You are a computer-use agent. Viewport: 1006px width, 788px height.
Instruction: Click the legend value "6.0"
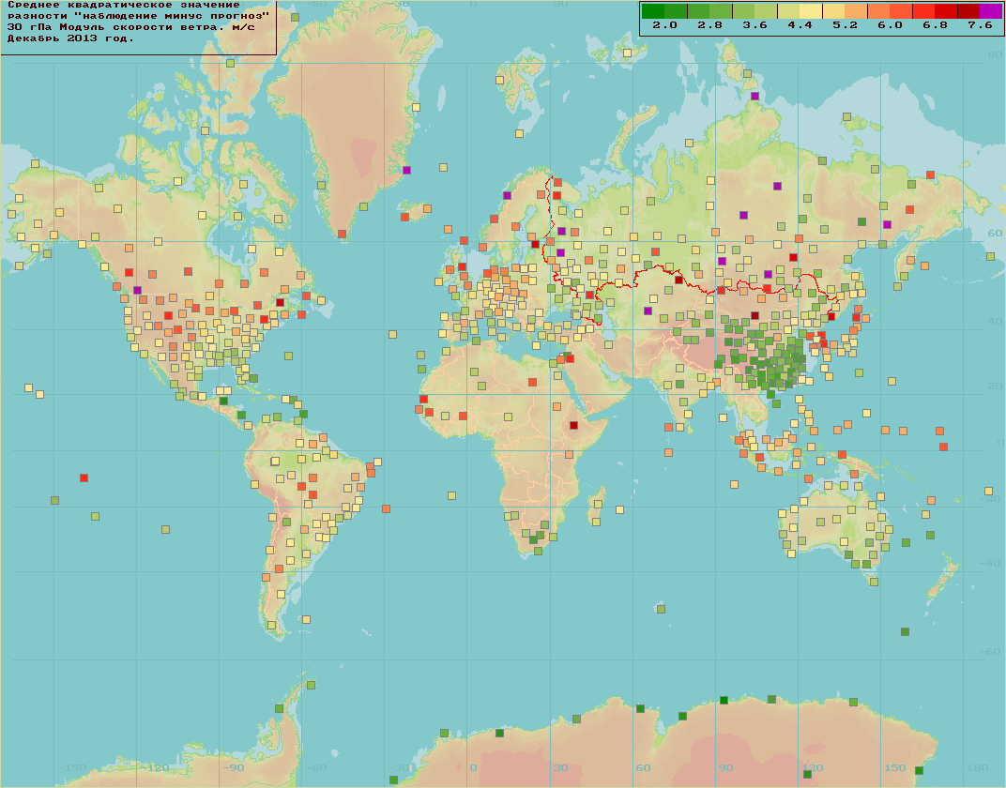click(890, 25)
